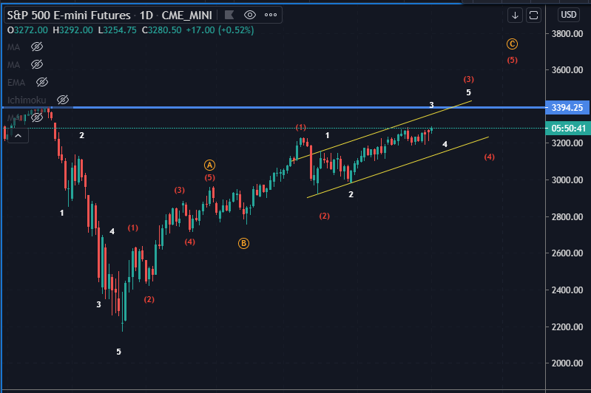Show the second MA indicator

(37, 64)
